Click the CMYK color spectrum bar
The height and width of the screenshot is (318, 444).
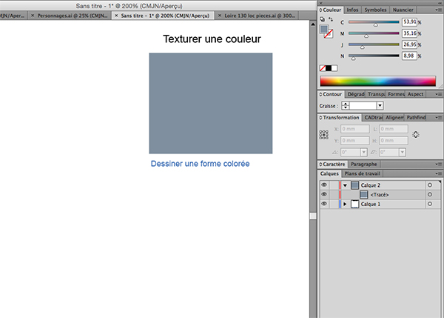click(x=378, y=81)
